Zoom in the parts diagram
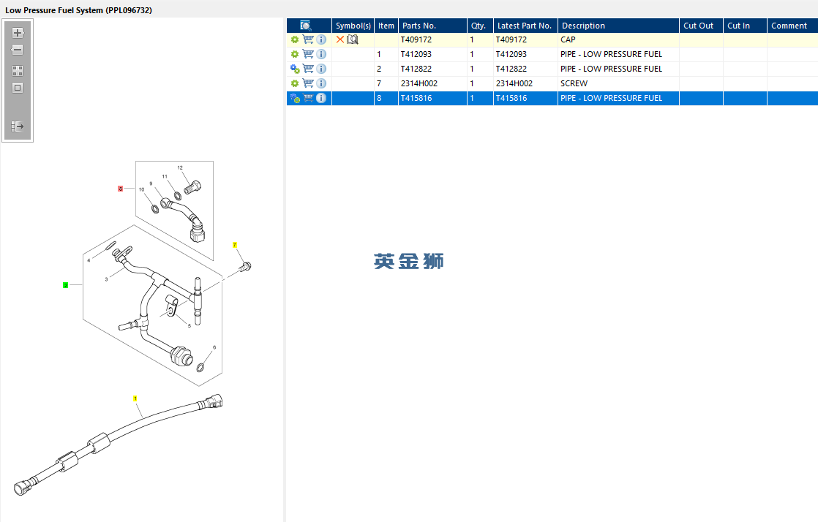The height and width of the screenshot is (522, 818). click(18, 33)
